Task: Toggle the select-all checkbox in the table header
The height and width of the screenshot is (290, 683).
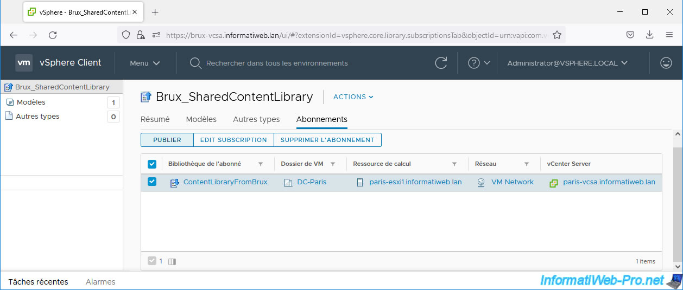Action: pyautogui.click(x=152, y=164)
